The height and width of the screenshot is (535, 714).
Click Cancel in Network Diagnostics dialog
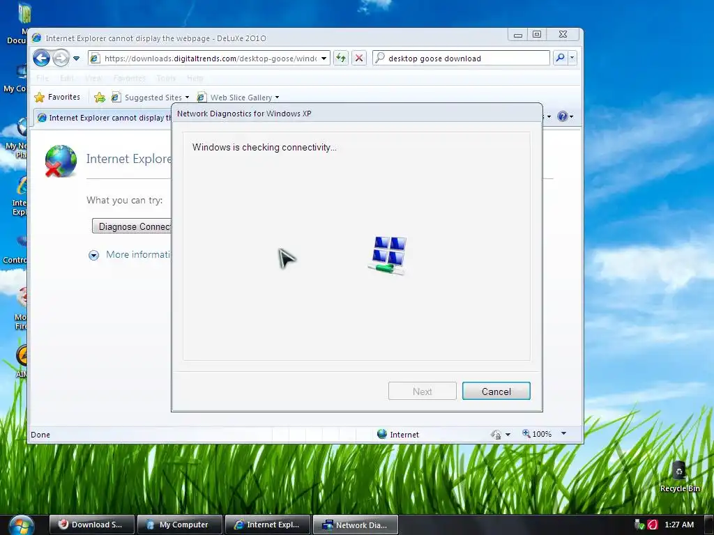pos(496,391)
